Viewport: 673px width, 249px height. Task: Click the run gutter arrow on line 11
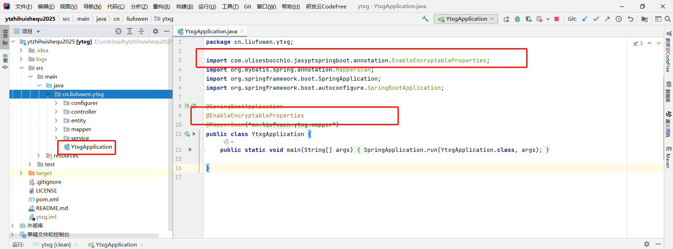tap(194, 134)
